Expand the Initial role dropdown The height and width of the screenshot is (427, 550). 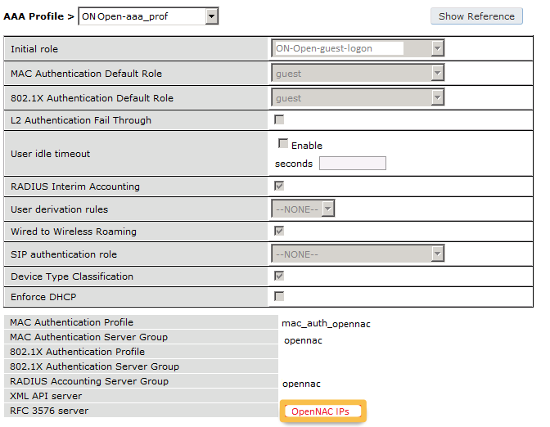[357, 49]
